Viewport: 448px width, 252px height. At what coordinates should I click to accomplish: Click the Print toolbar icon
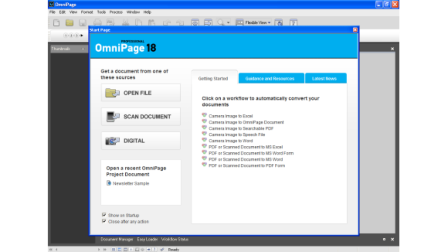point(97,22)
